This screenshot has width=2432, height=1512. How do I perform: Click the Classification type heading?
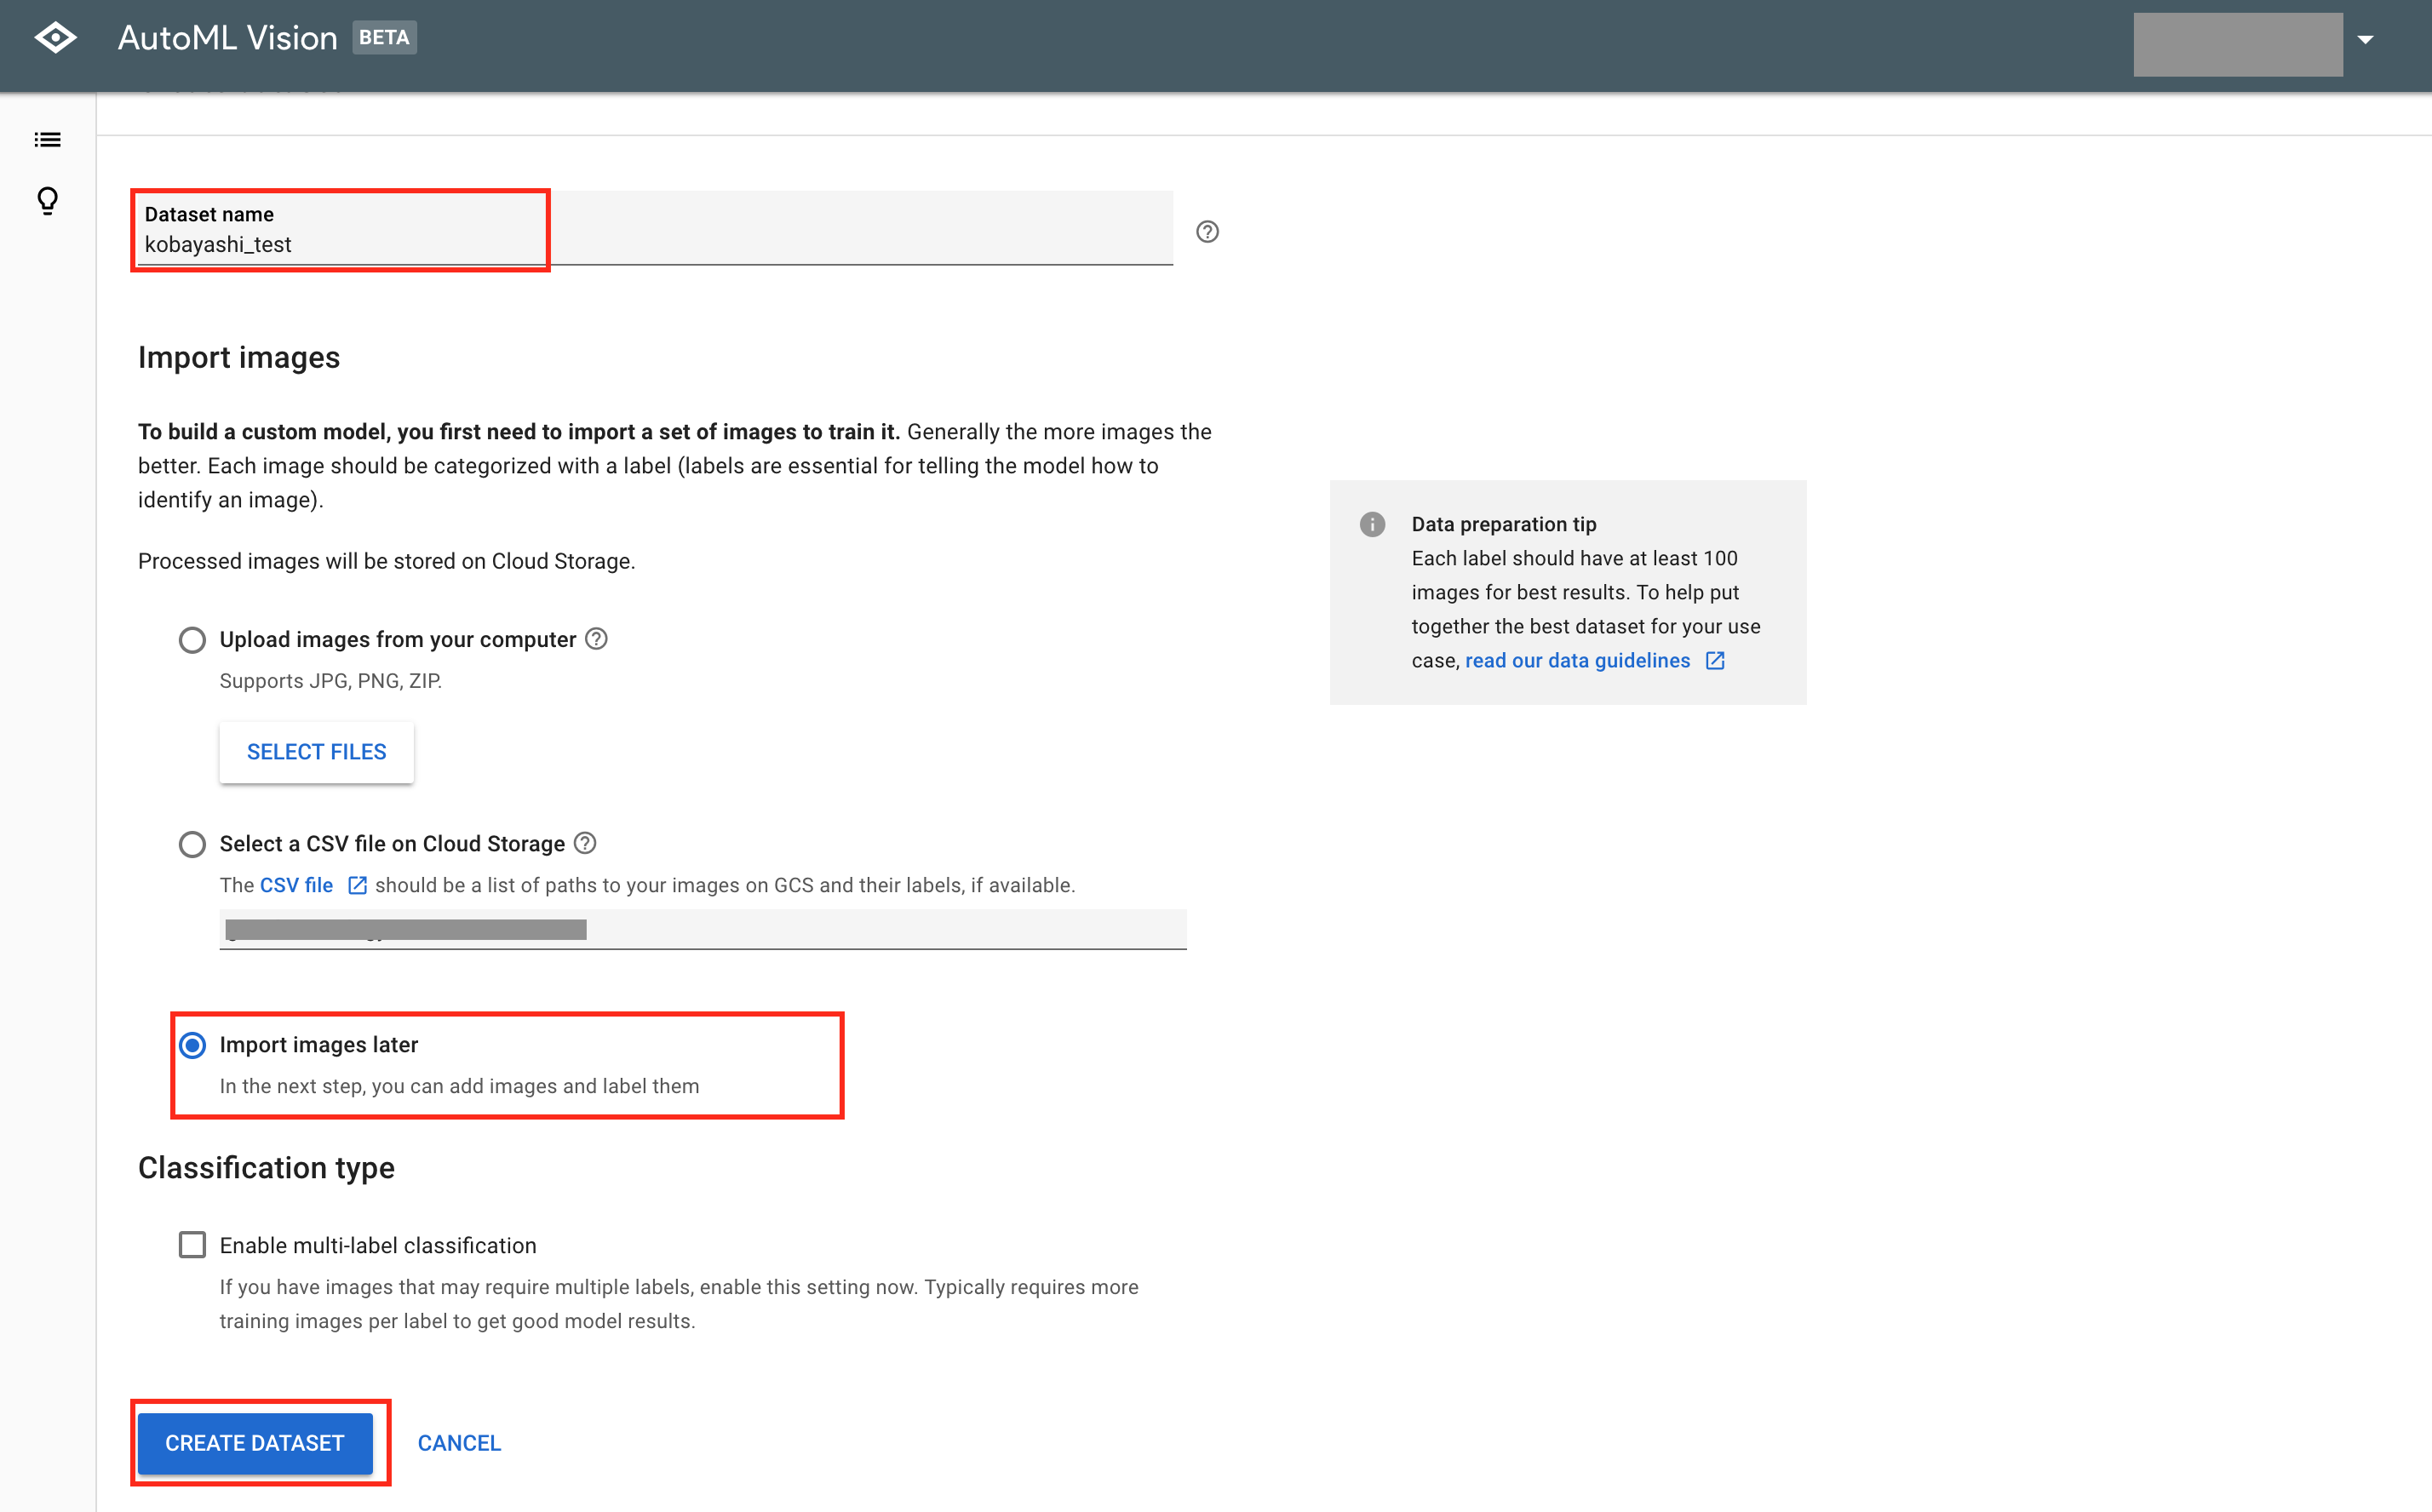coord(266,1167)
